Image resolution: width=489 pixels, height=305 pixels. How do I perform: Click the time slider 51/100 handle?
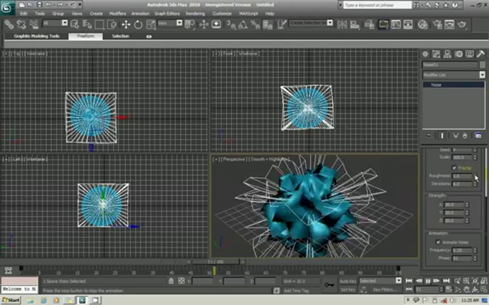point(216,262)
